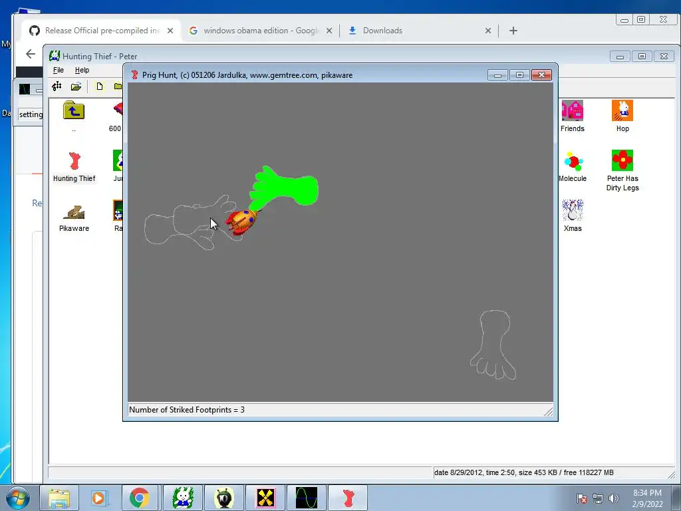Close the GitHub Release tab
The height and width of the screenshot is (511, 681).
click(170, 31)
